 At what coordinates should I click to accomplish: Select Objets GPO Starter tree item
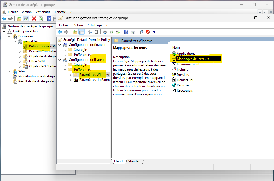pyautogui.click(x=40, y=66)
